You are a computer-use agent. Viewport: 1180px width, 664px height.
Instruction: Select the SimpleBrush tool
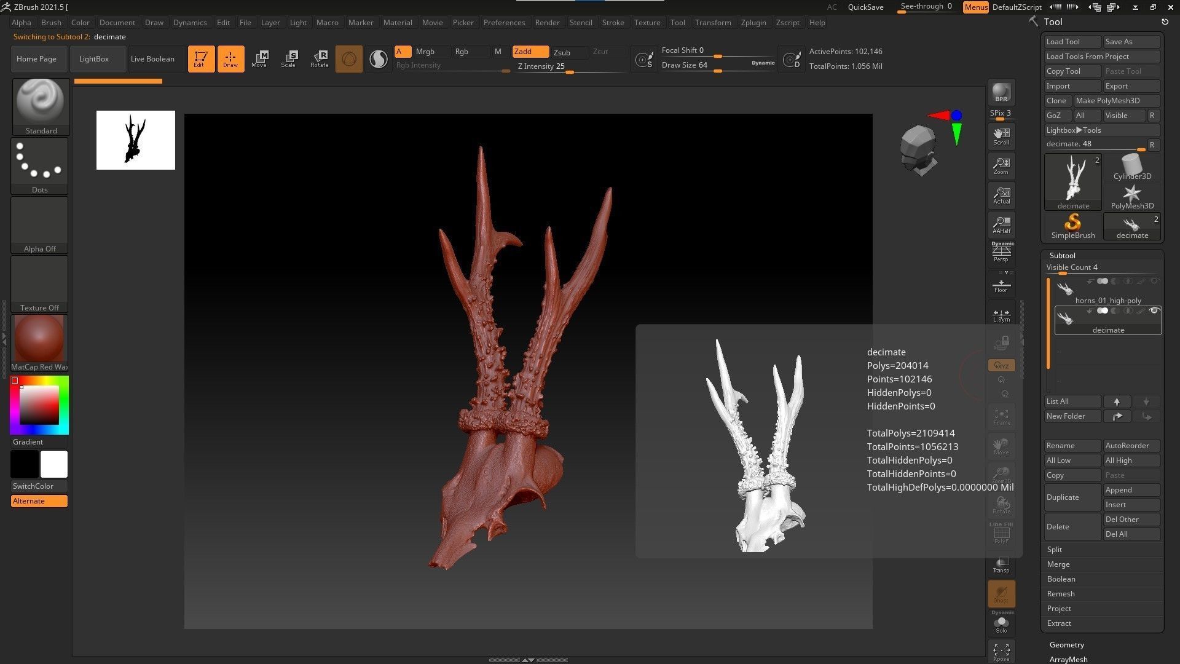point(1072,226)
